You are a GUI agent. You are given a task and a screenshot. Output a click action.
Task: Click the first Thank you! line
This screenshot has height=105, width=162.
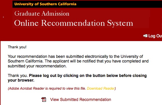pyautogui.click(x=17, y=47)
